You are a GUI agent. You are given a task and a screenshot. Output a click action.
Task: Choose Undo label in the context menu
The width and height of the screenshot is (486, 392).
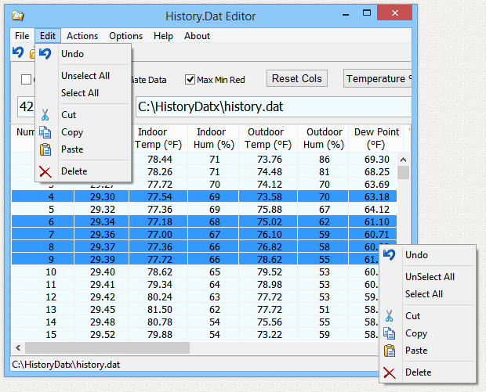[416, 255]
